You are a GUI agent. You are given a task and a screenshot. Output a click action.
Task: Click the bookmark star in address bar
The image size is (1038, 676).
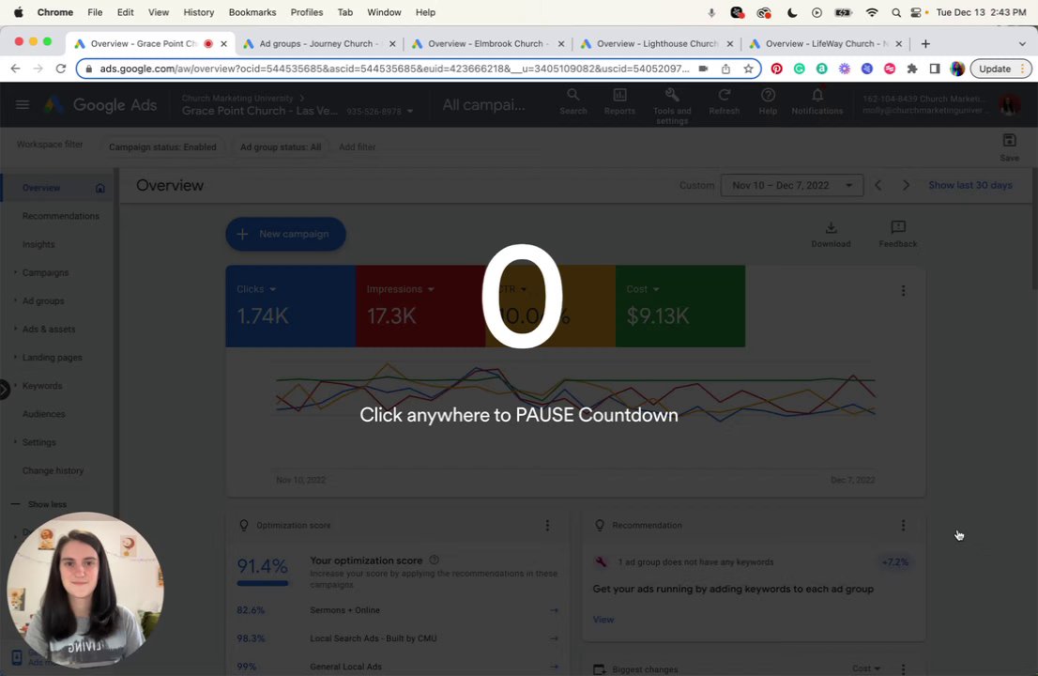point(748,69)
